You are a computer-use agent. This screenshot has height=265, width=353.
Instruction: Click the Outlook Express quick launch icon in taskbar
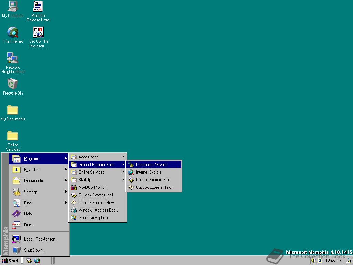(29, 261)
